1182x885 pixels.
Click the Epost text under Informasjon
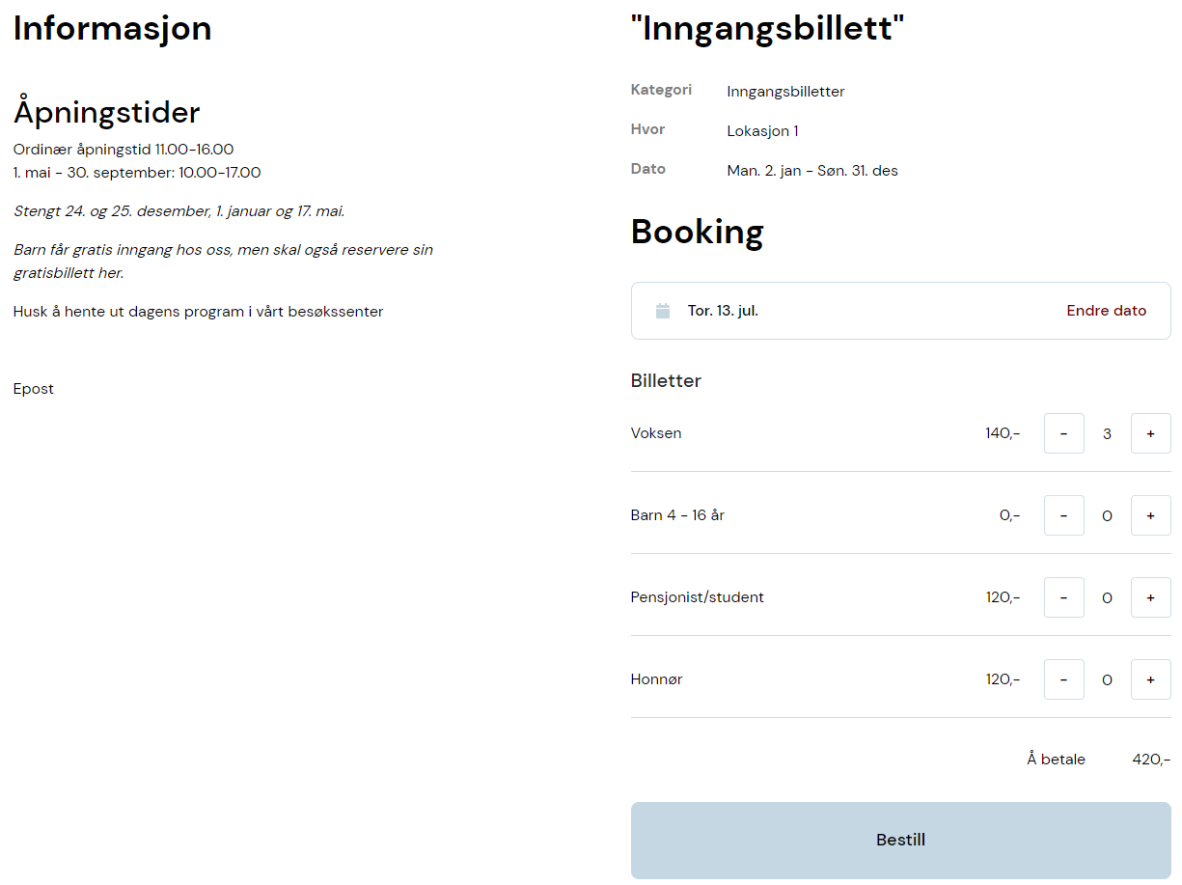coord(34,389)
